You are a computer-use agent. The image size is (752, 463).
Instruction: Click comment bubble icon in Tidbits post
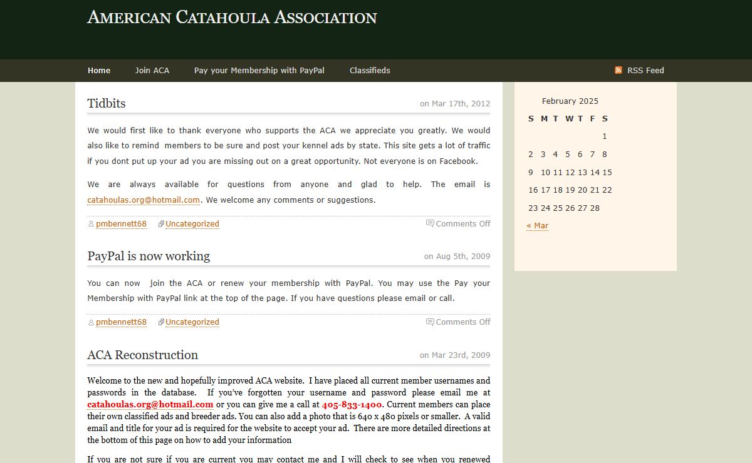click(x=430, y=223)
